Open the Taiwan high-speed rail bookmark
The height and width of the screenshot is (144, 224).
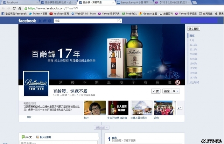pyautogui.click(x=205, y=14)
